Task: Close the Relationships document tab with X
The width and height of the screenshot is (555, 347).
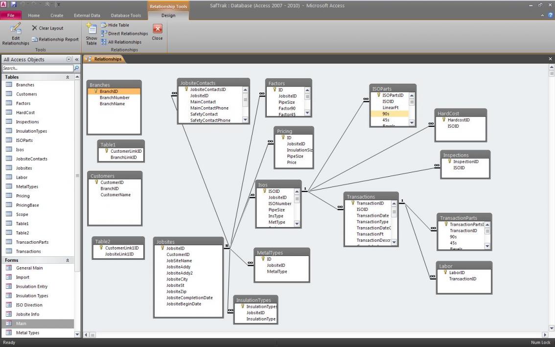Action: 550,59
